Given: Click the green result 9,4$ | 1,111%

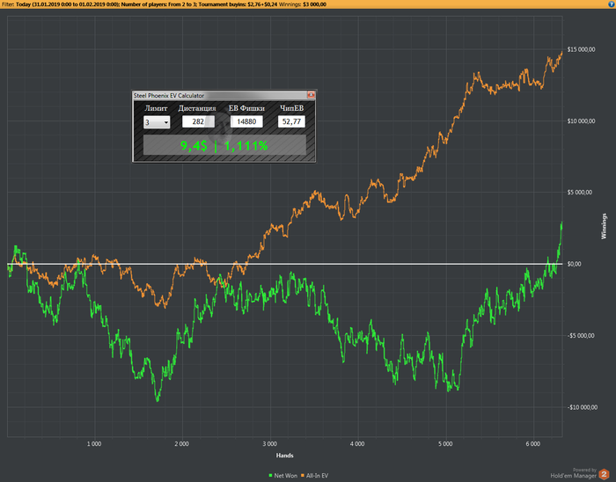Looking at the screenshot, I should pos(224,146).
